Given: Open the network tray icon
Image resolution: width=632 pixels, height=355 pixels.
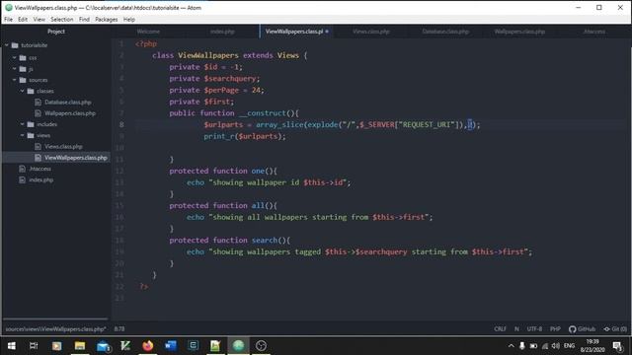Looking at the screenshot, I should tap(545, 346).
